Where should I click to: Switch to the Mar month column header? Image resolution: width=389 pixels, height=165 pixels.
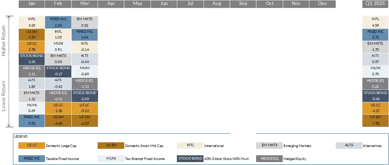point(85,4)
